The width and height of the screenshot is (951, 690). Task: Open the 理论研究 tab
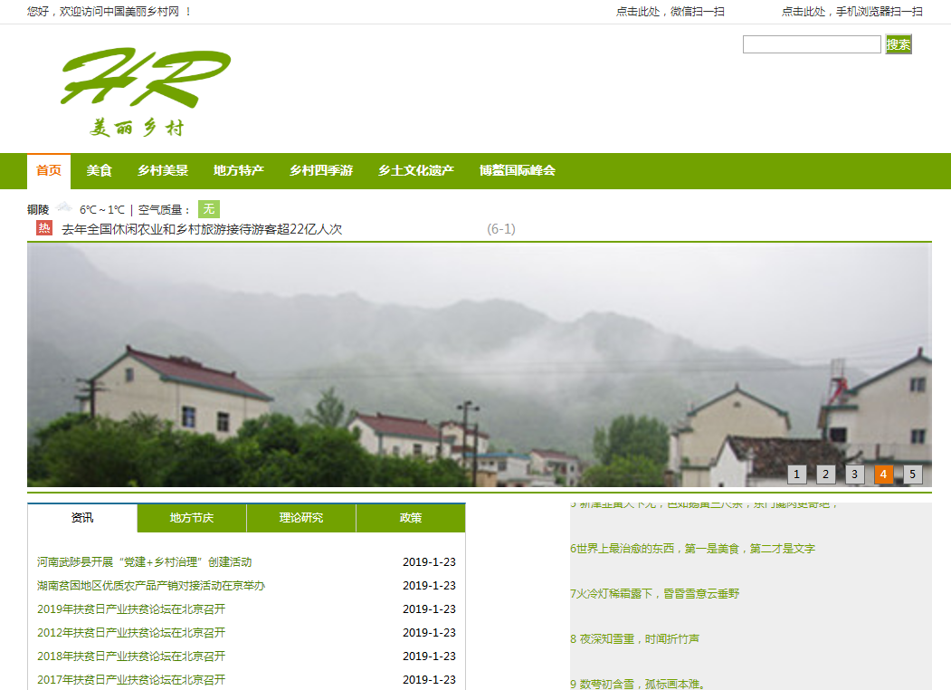(301, 518)
